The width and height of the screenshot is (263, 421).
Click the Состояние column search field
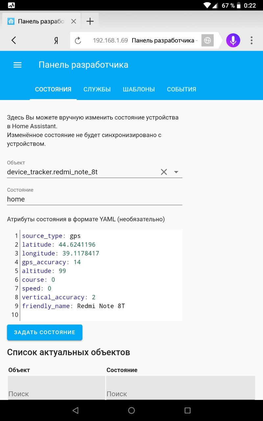pyautogui.click(x=180, y=388)
